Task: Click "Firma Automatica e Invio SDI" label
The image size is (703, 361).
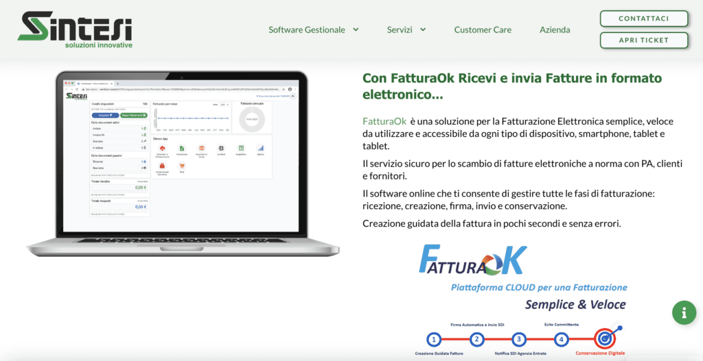Action: point(477,325)
